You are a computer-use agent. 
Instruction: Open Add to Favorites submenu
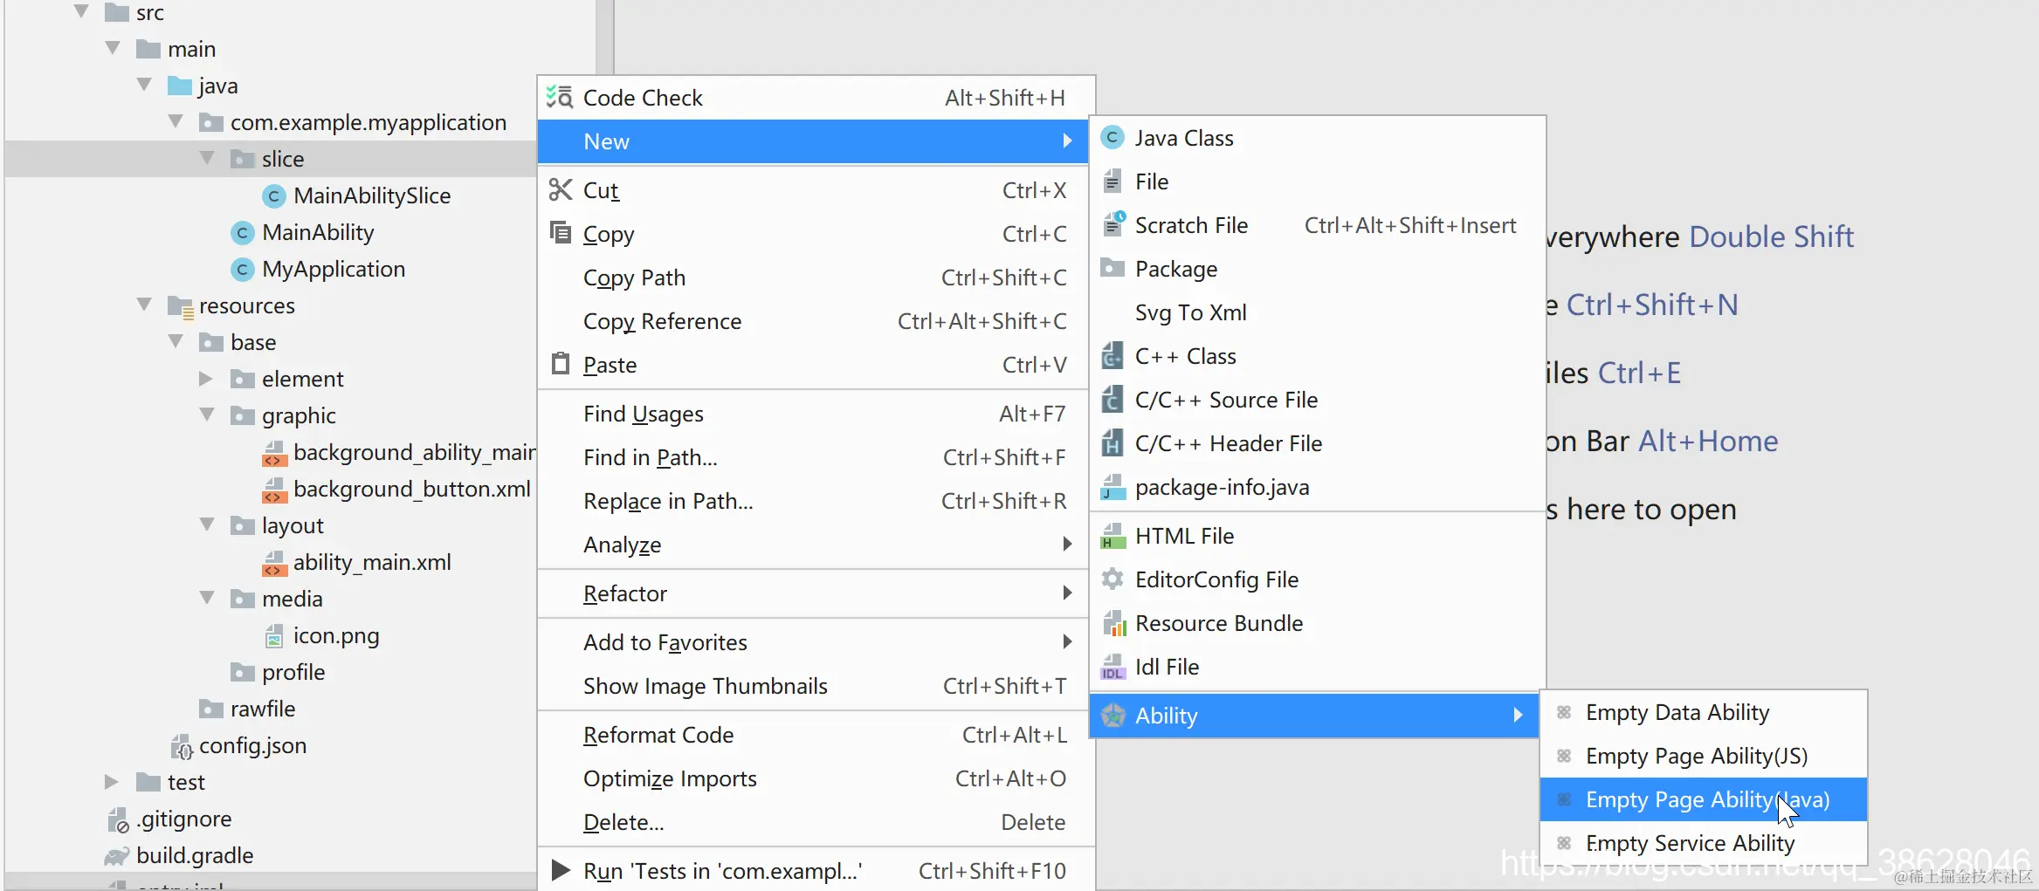click(813, 642)
